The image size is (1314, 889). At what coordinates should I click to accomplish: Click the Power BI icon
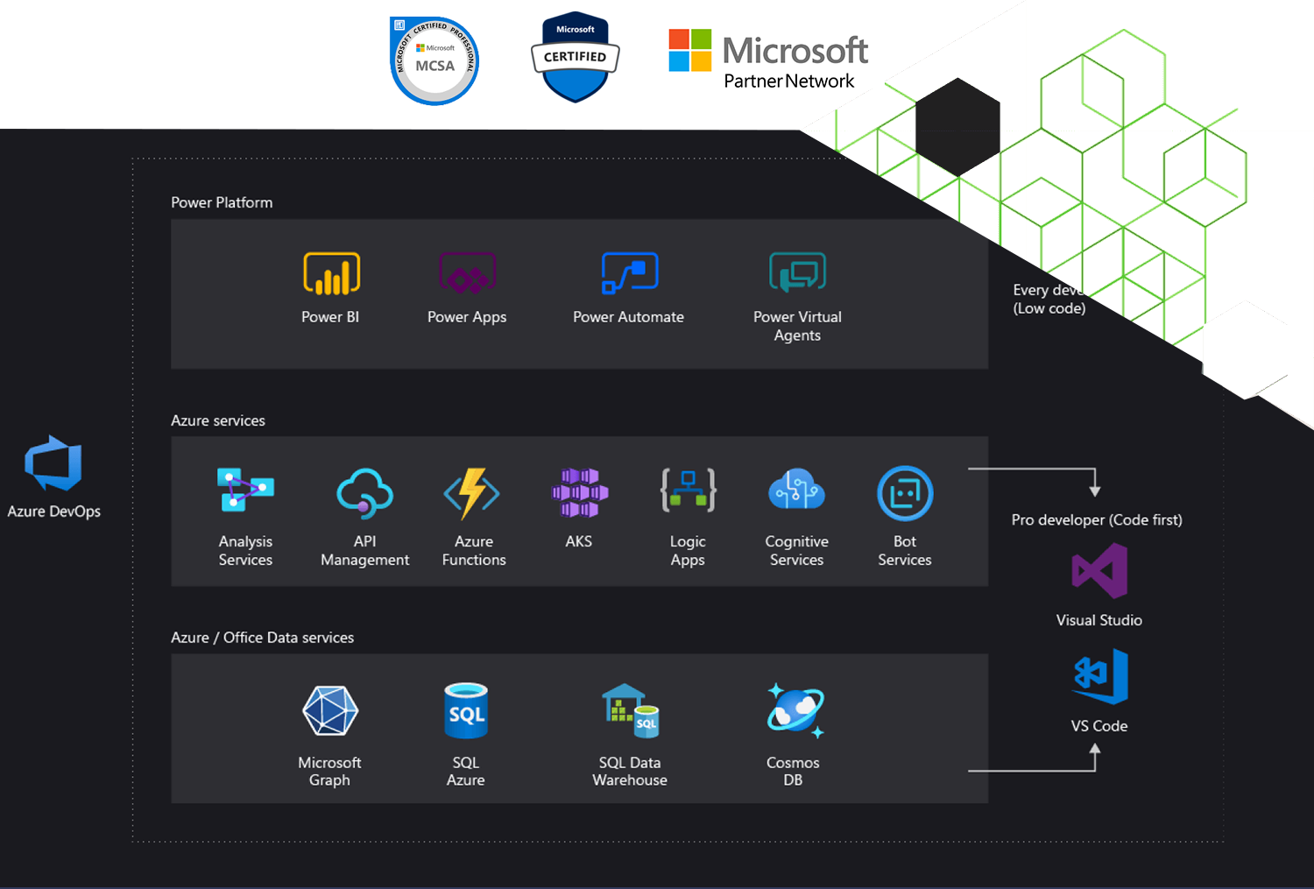(x=331, y=273)
